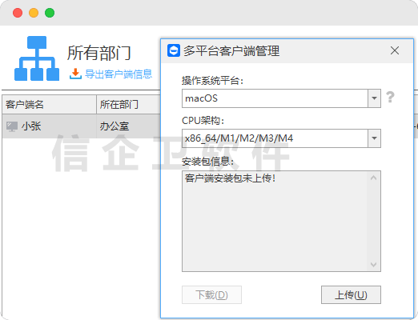Image resolution: width=418 pixels, height=320 pixels.
Task: Click the orange export download icon
Action: [75, 74]
